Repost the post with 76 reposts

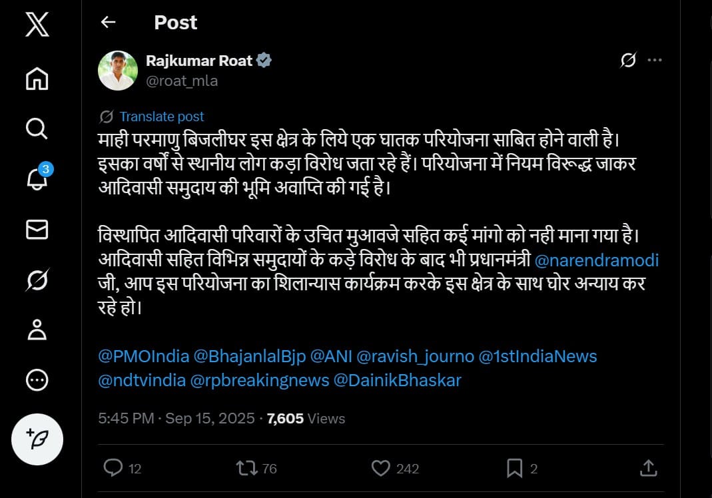click(246, 469)
